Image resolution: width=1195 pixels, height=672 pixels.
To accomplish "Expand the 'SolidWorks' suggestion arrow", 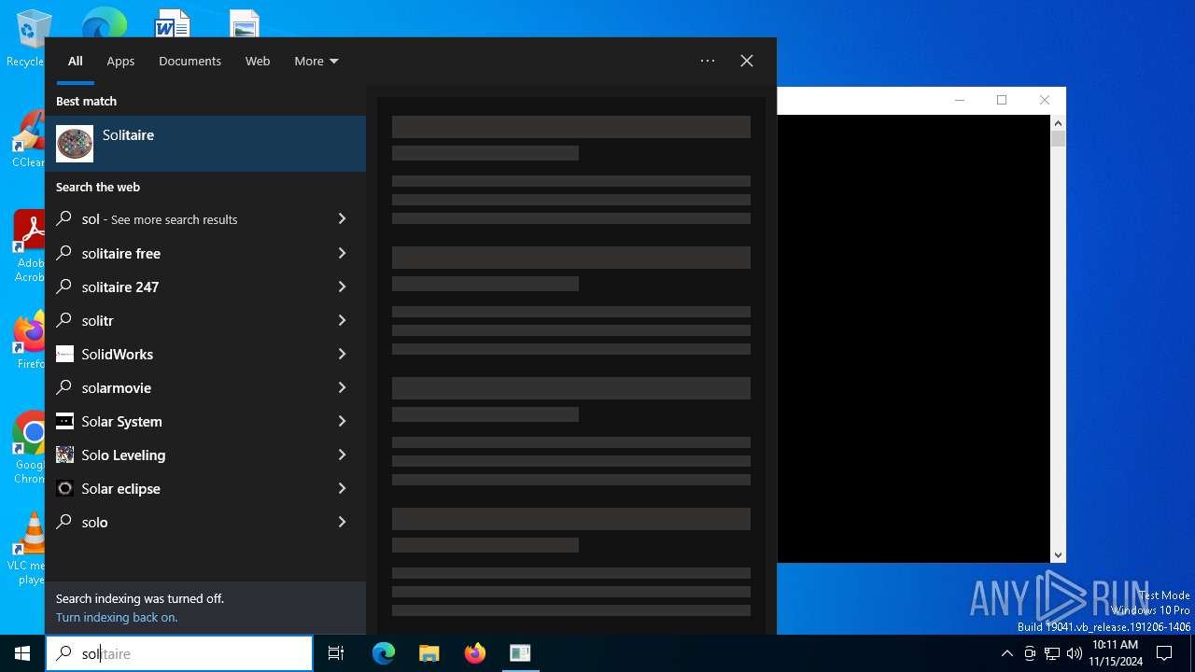I will pyautogui.click(x=342, y=354).
